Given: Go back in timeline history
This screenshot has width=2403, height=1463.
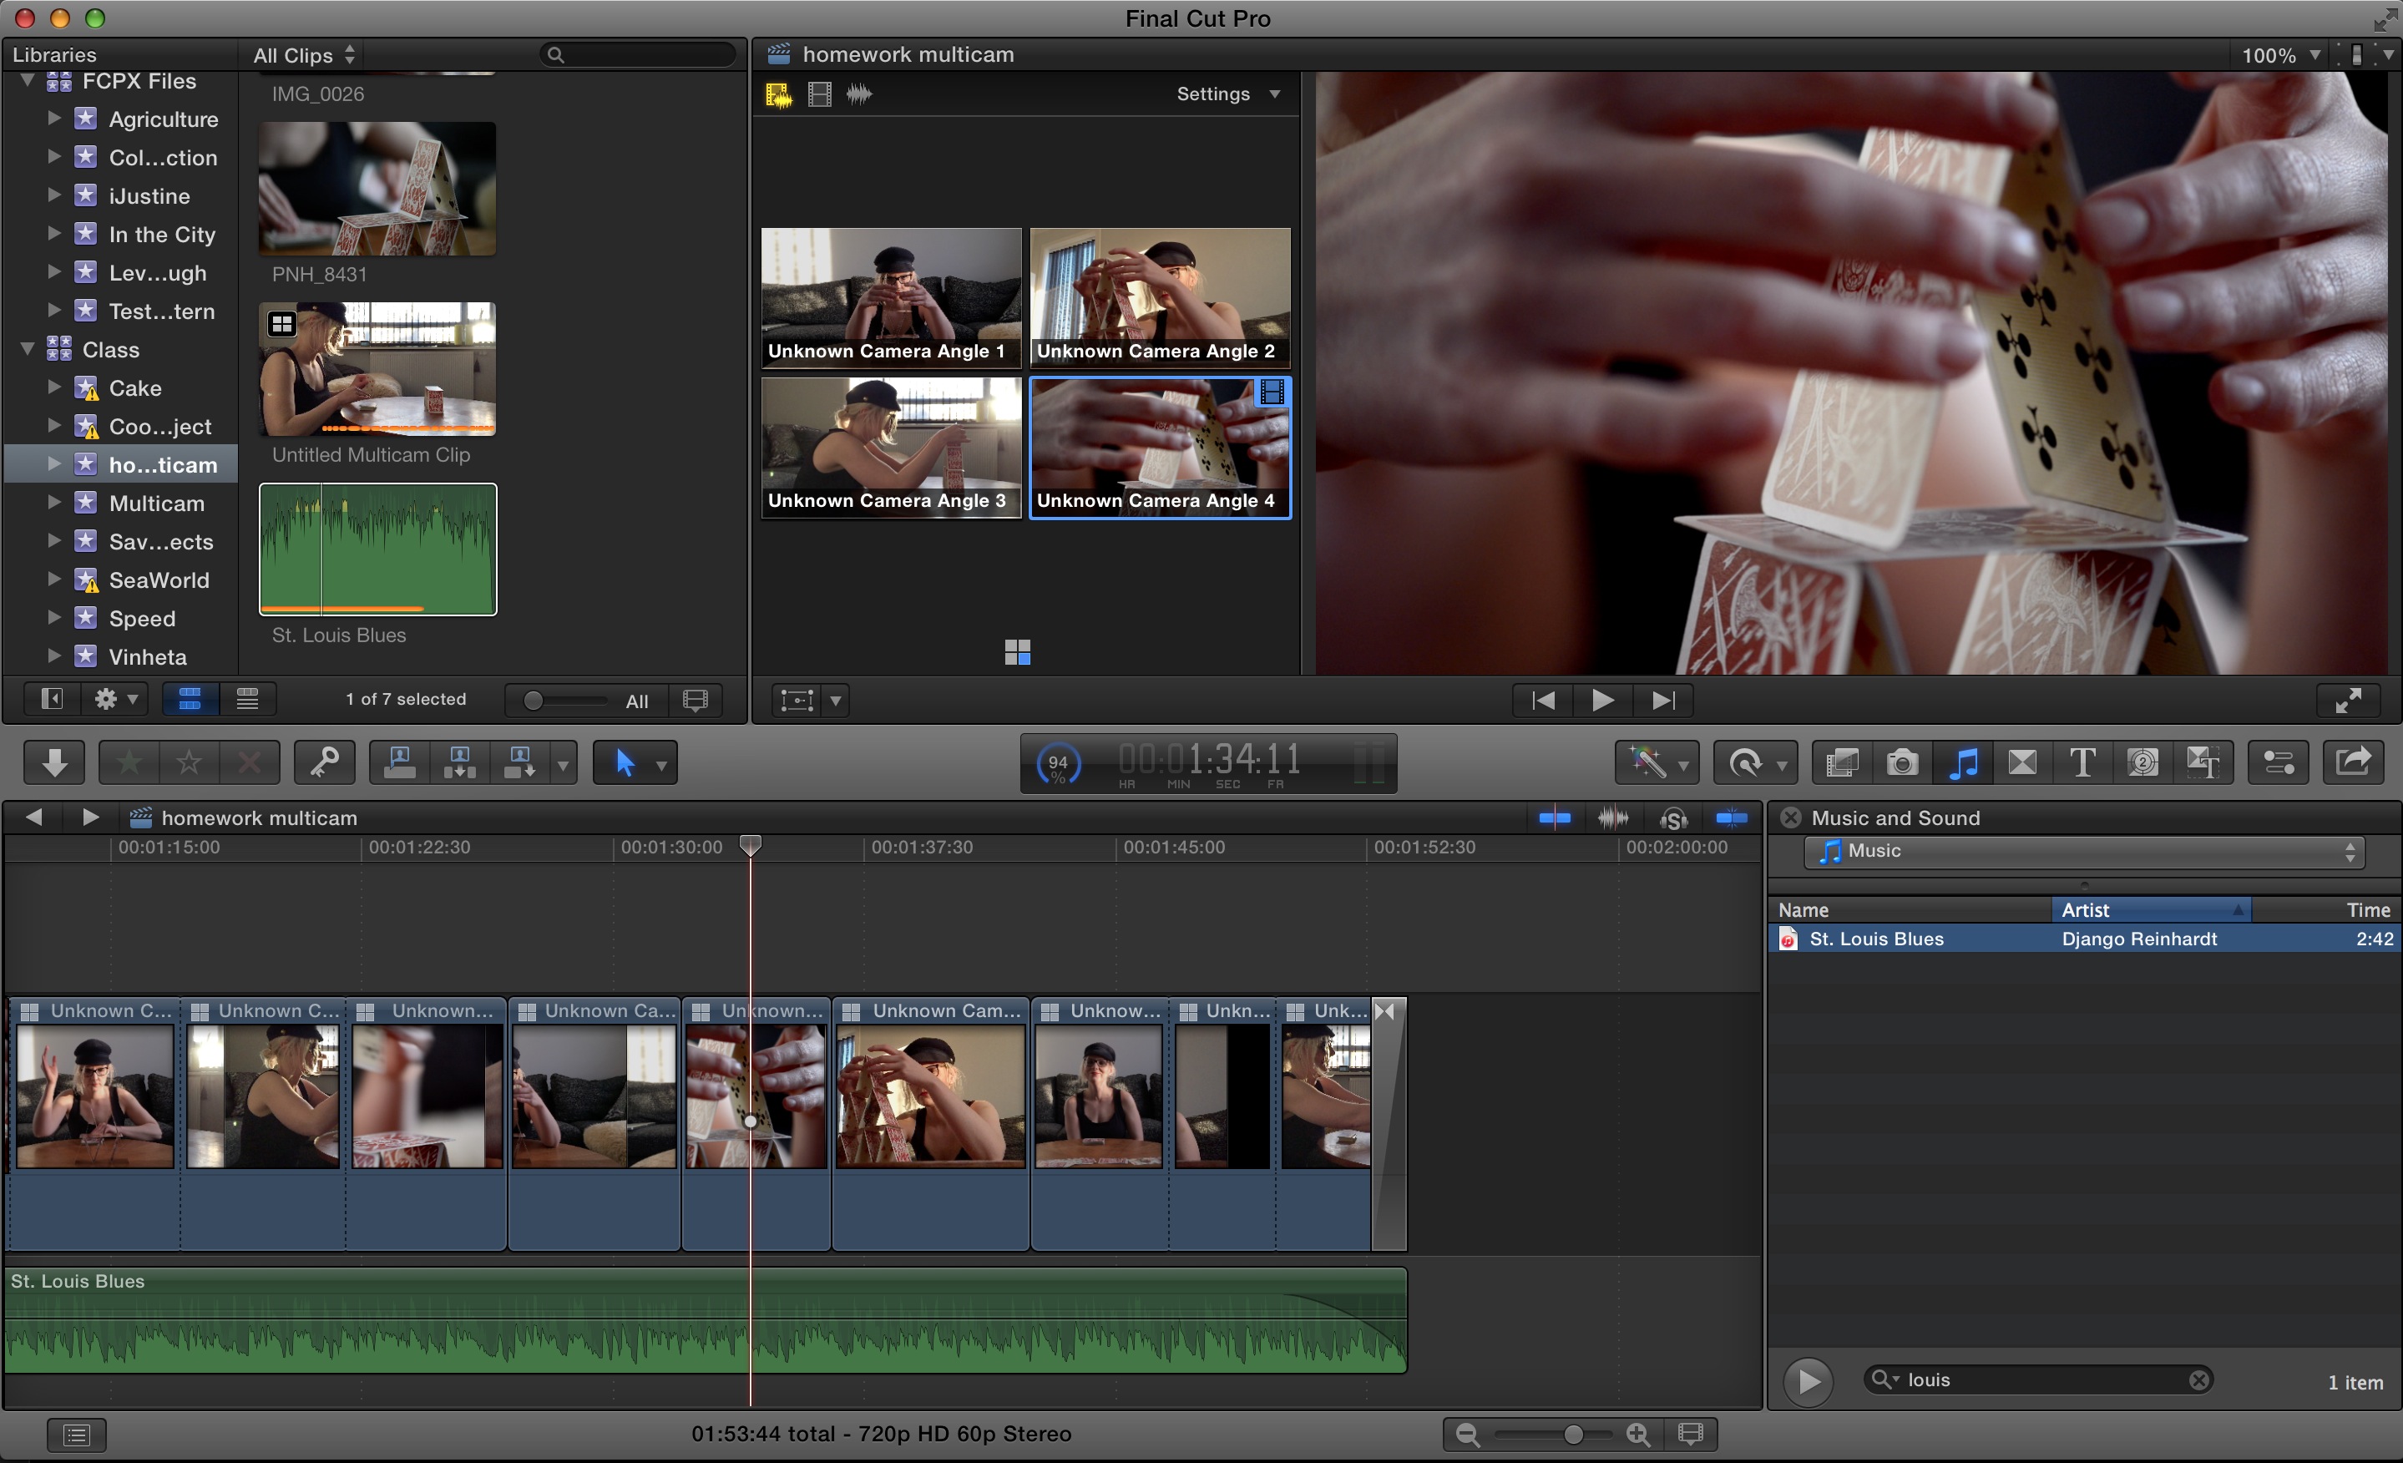Looking at the screenshot, I should click(33, 818).
